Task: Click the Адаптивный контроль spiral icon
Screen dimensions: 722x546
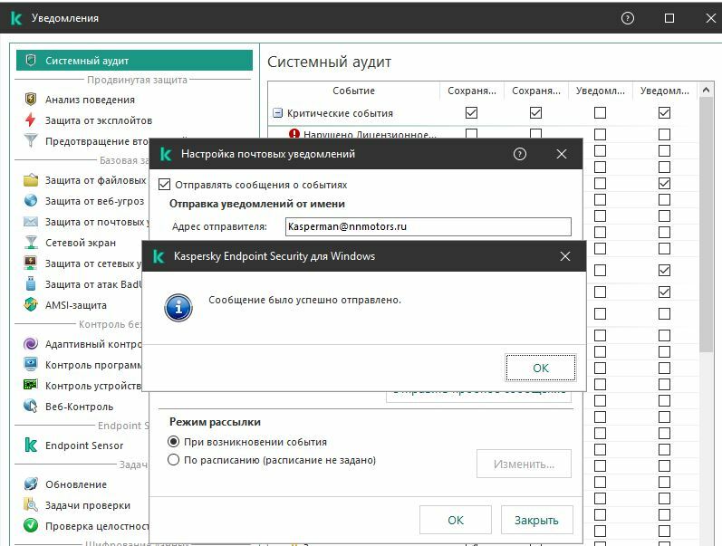Action: pyautogui.click(x=31, y=344)
